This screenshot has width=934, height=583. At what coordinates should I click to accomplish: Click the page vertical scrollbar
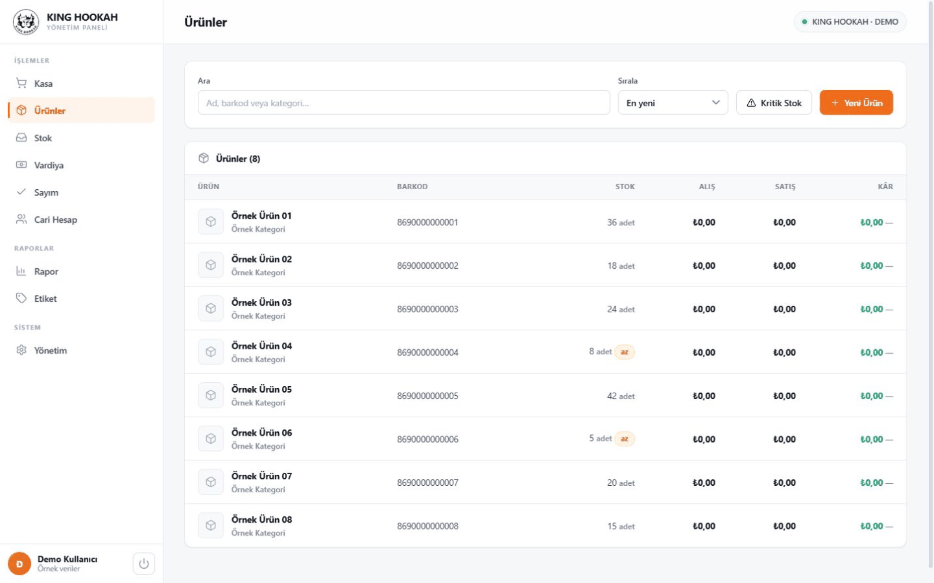(931, 285)
